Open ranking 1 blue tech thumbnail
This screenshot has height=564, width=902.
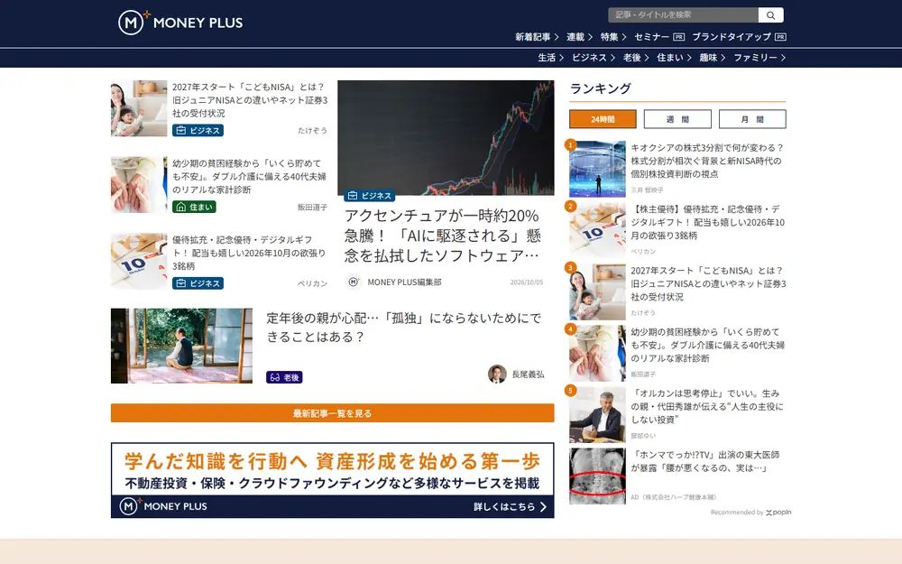(598, 170)
